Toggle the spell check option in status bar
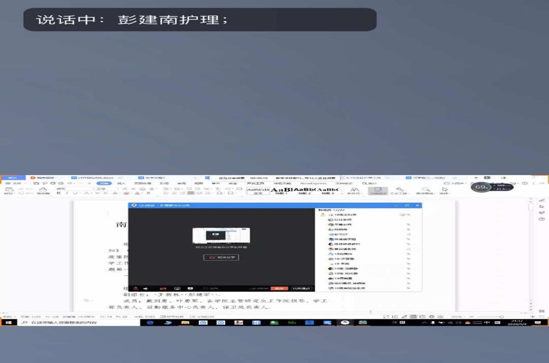This screenshot has width=549, height=363. click(172, 317)
